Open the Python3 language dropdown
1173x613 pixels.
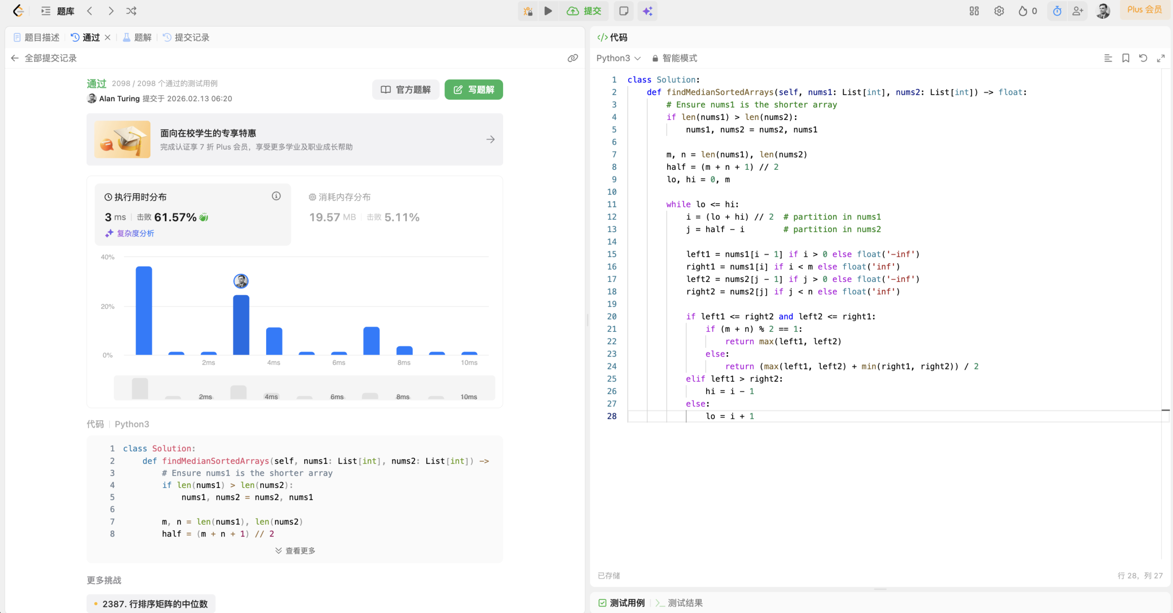point(618,58)
